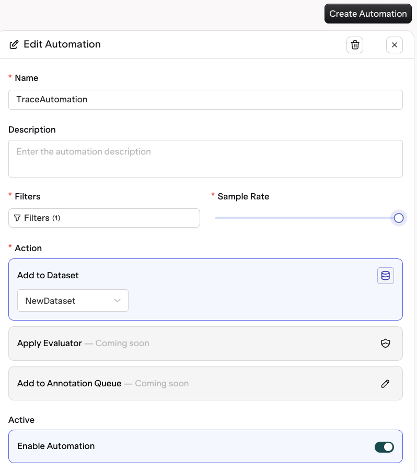This screenshot has height=473, width=417.
Task: Click the Apply Evaluator coming soon option
Action: [x=205, y=344]
